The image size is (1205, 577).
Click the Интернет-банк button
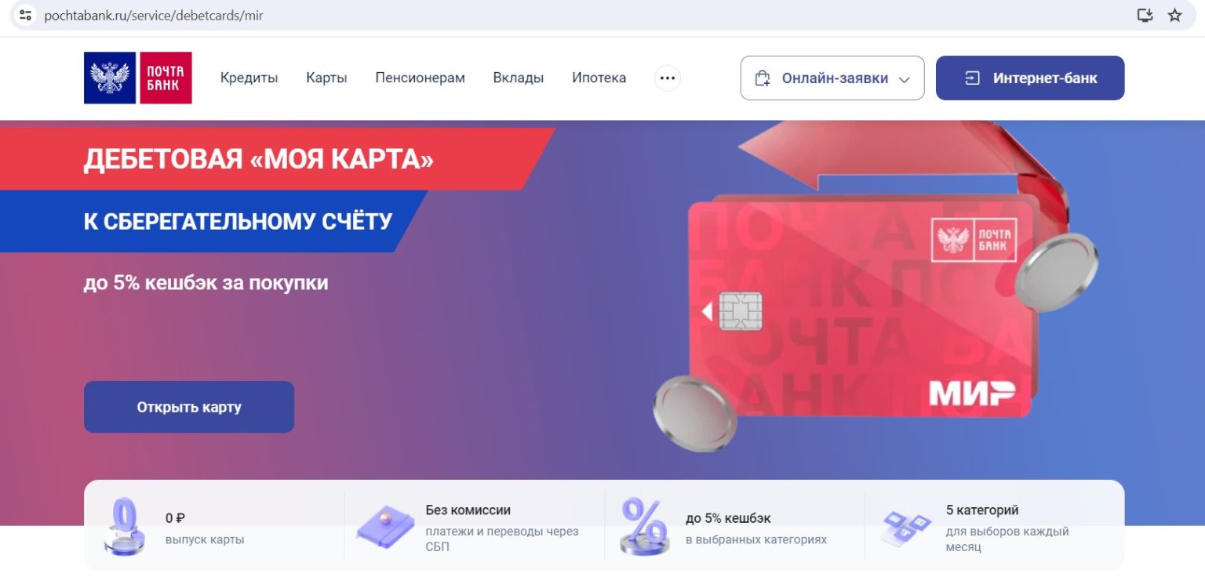point(1030,78)
